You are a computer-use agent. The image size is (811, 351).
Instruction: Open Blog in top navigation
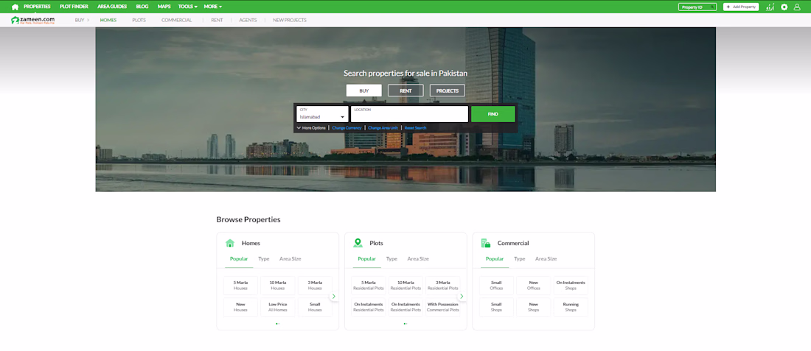click(142, 7)
